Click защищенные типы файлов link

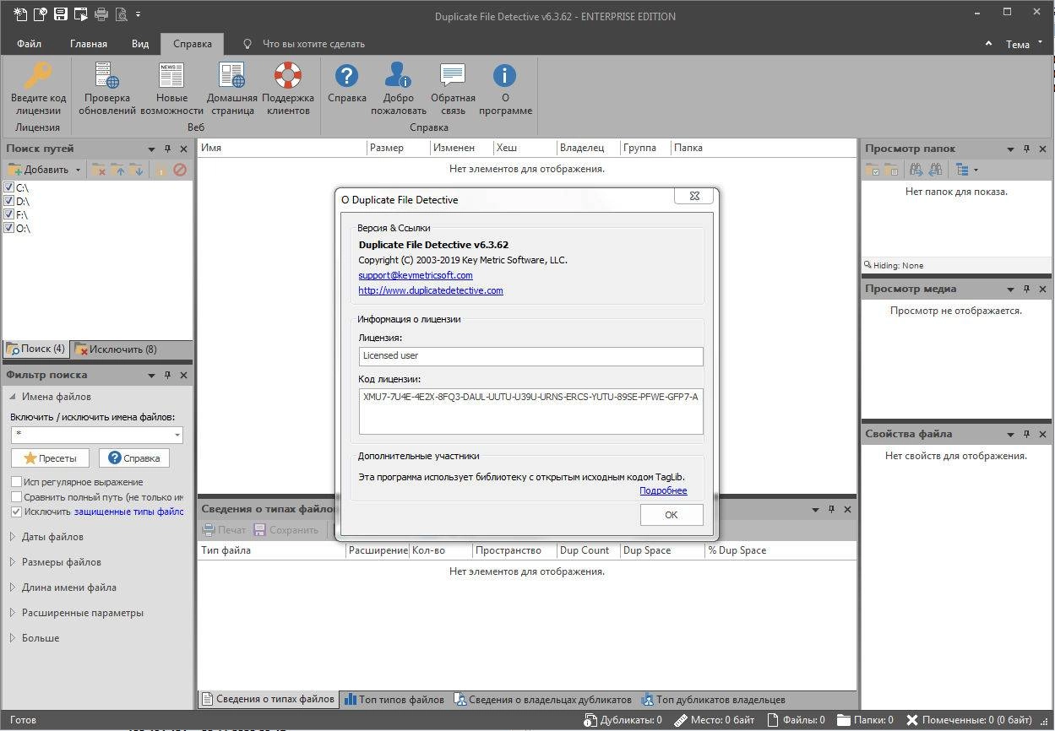128,512
